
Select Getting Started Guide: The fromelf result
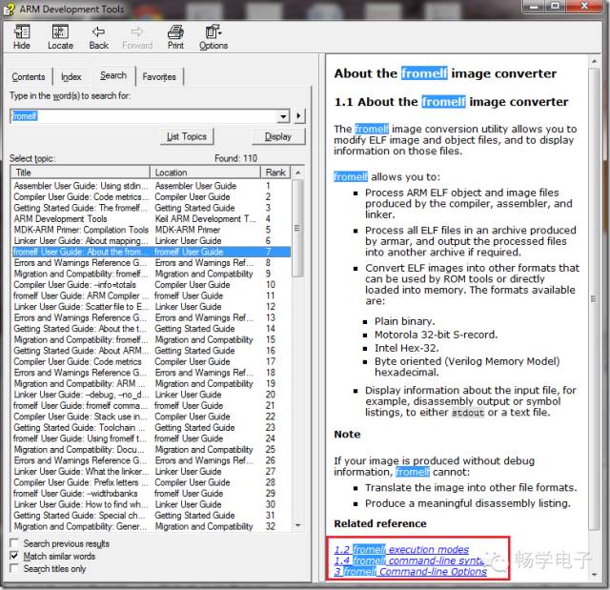point(151,208)
